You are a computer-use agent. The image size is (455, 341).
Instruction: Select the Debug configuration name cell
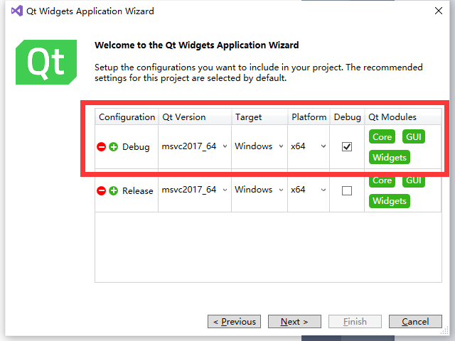(136, 147)
